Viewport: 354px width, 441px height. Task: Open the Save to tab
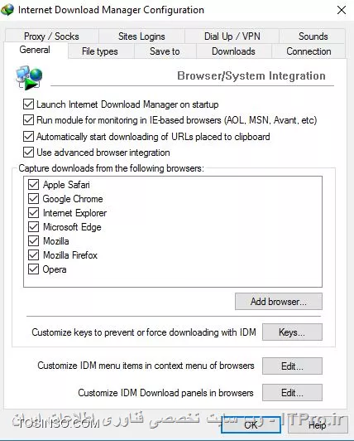point(165,51)
